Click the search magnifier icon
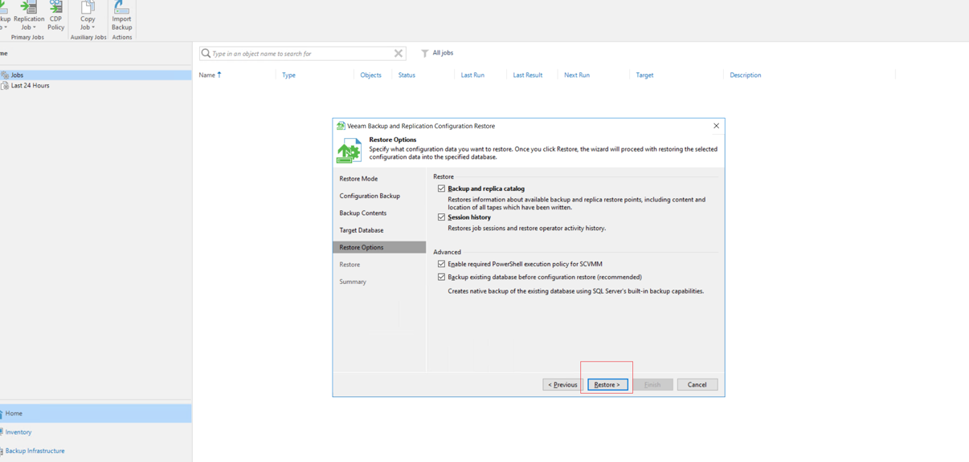Screen dimensions: 969x462 point(206,54)
